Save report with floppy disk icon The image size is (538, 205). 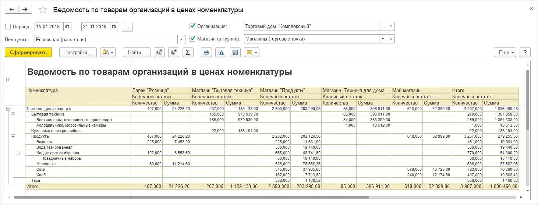(x=235, y=53)
